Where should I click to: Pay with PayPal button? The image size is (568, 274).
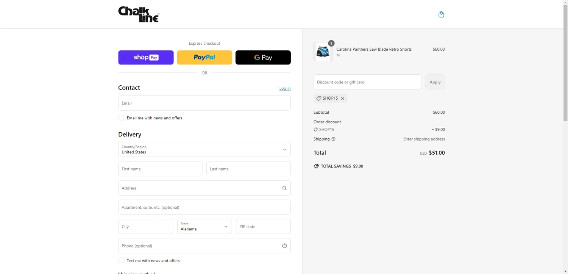204,58
